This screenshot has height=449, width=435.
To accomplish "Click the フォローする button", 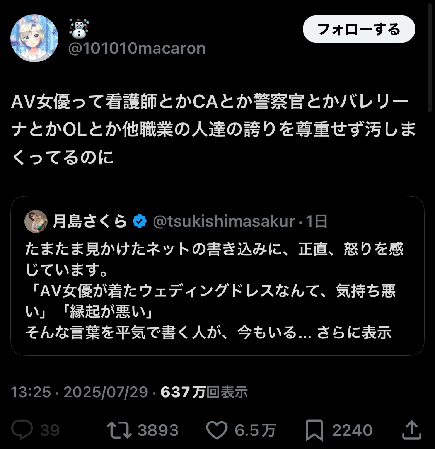I will 359,29.
